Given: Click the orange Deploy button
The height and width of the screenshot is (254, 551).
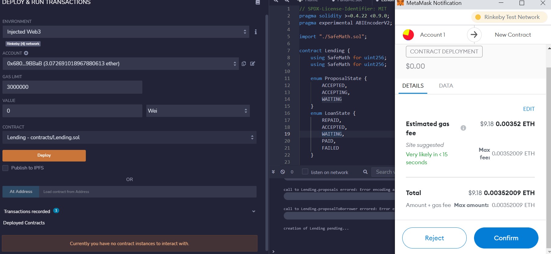Looking at the screenshot, I should 44,155.
